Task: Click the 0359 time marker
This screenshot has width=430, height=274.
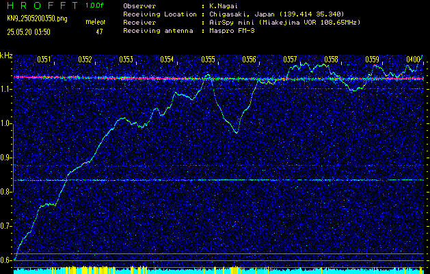Action: coord(373,60)
